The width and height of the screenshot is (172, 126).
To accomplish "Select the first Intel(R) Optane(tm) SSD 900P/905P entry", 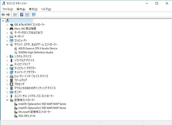I will (42, 104).
